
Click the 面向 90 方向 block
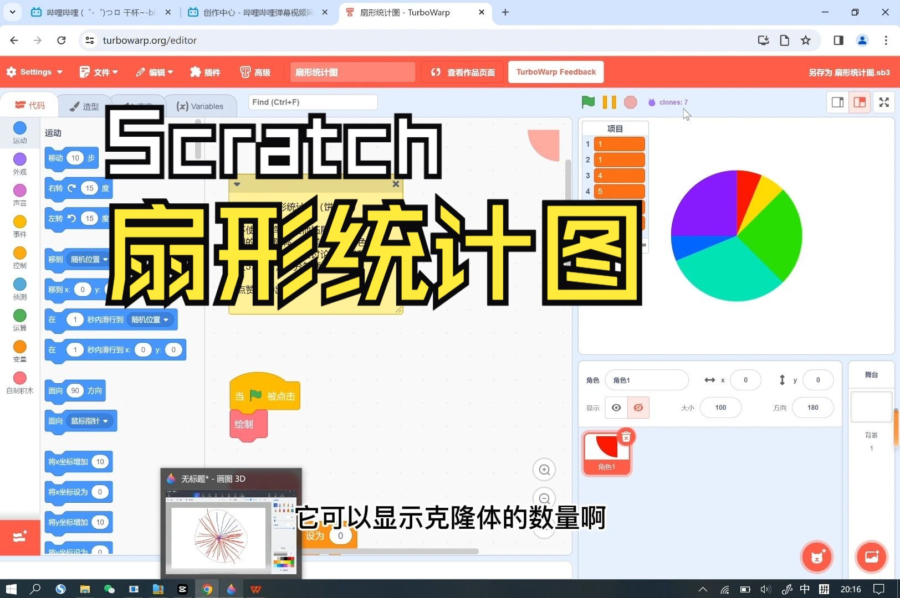click(75, 390)
